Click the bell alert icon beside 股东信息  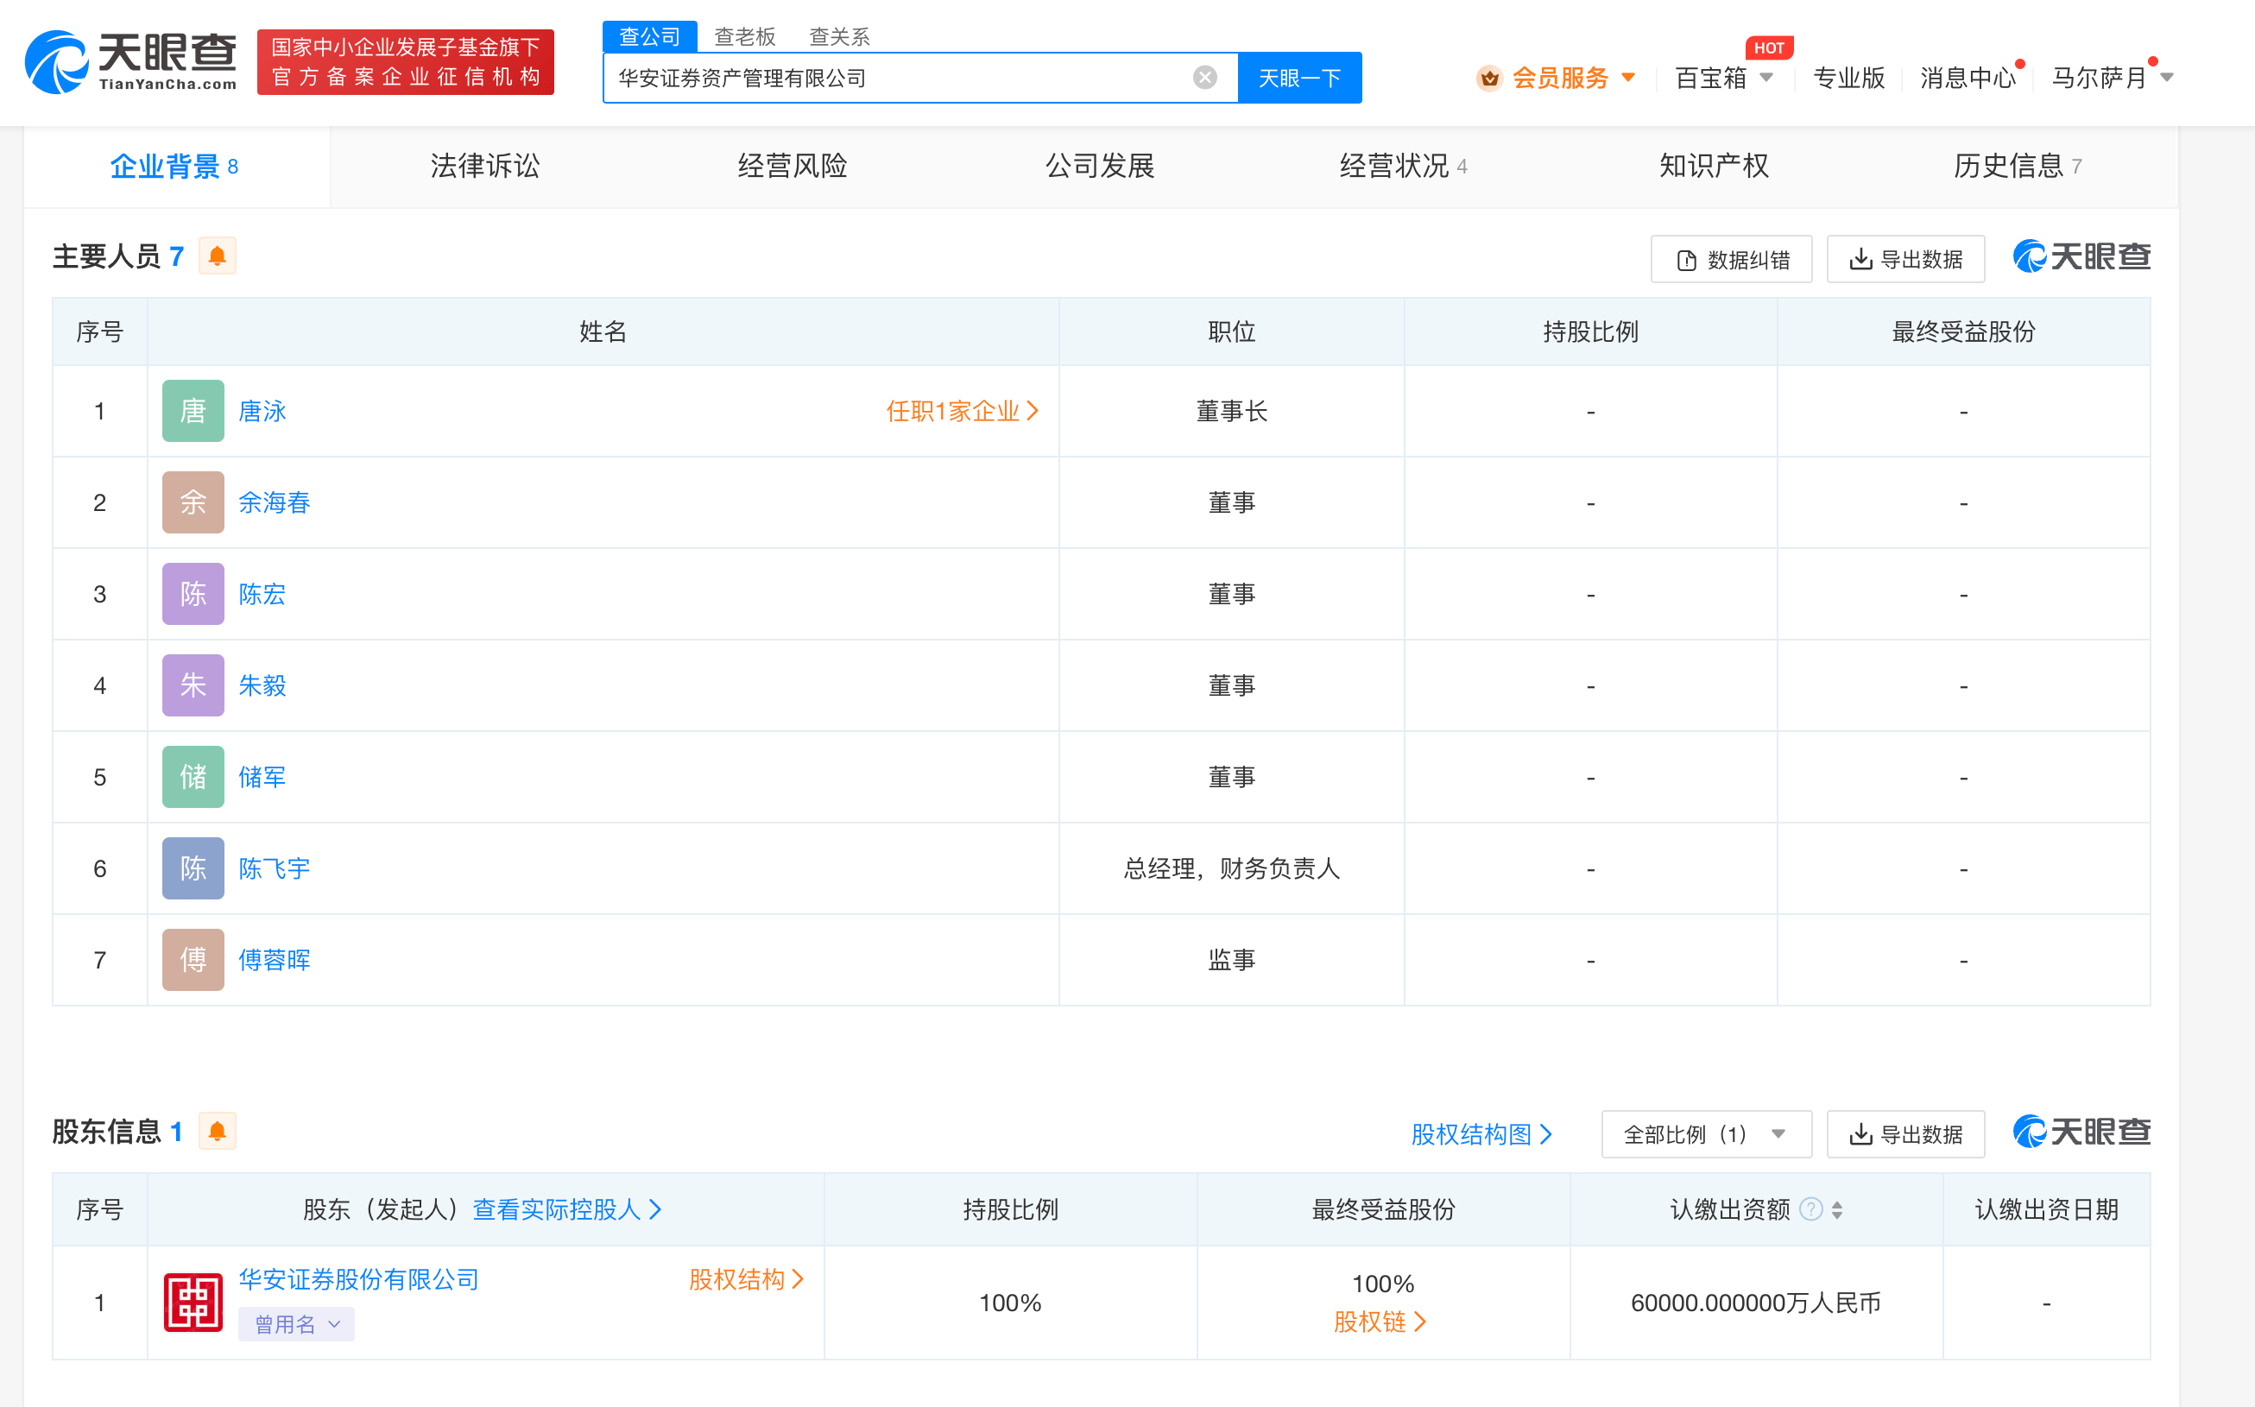coord(217,1132)
